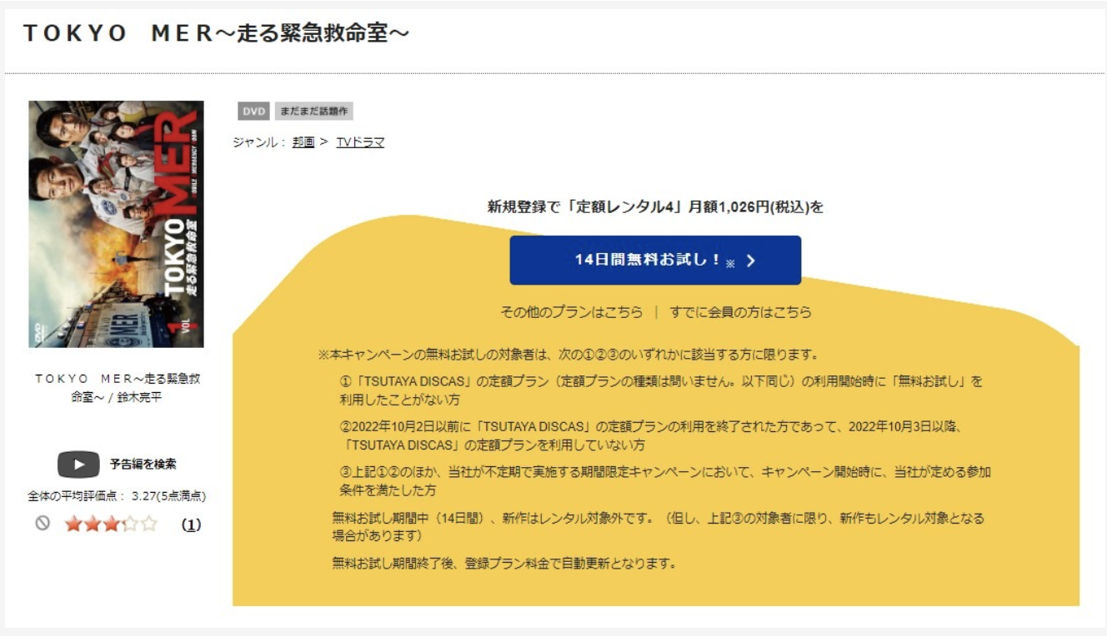Click the arrow chevron on the free trial button
The height and width of the screenshot is (636, 1107).
tap(750, 261)
